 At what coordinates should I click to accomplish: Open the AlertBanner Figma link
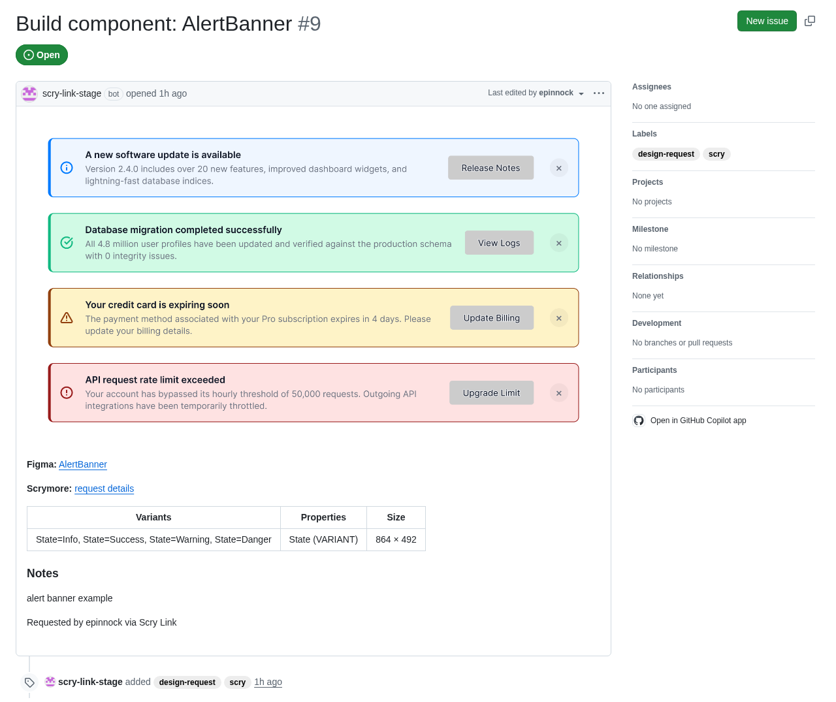pos(83,464)
